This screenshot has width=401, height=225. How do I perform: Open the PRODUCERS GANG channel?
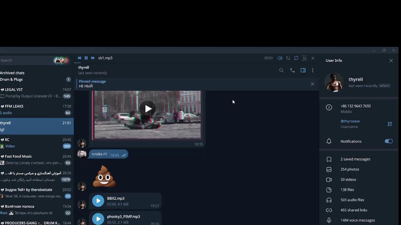37,222
